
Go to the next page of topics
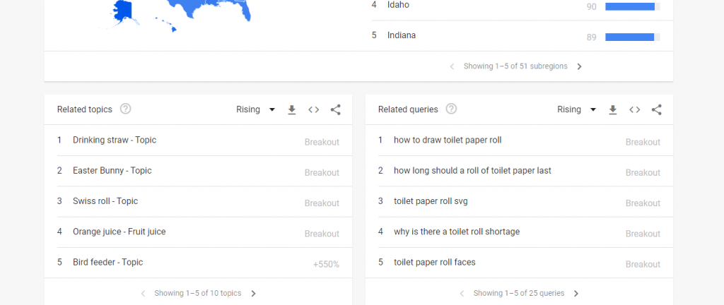(253, 294)
